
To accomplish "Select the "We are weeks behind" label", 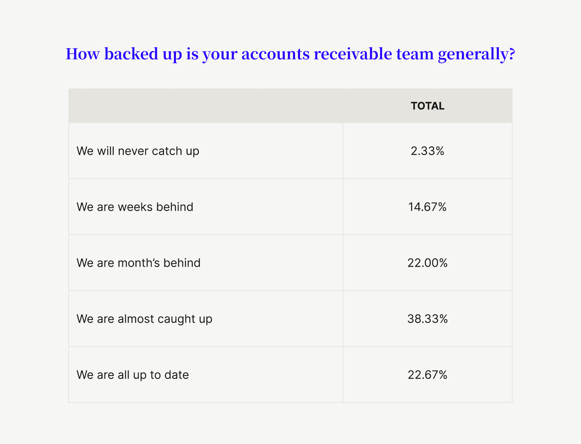I will [135, 207].
